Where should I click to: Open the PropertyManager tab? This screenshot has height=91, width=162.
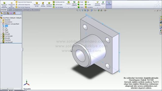click(x=5, y=13)
